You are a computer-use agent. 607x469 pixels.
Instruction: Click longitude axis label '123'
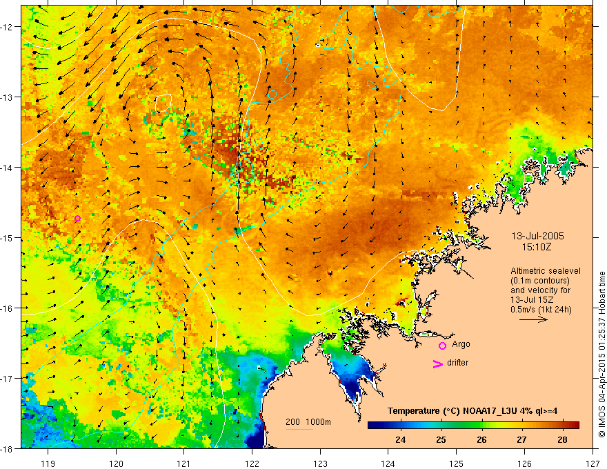click(x=320, y=463)
